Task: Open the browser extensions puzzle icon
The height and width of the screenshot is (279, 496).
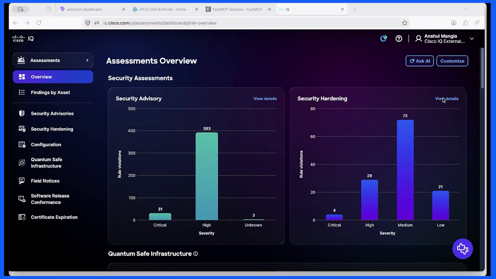Action: click(465, 23)
